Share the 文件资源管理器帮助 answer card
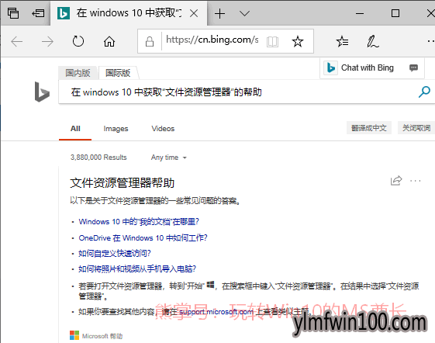Image resolution: width=435 pixels, height=343 pixels. (396, 181)
